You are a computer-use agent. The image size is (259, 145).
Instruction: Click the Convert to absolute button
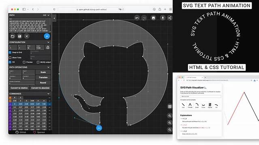tap(40, 88)
